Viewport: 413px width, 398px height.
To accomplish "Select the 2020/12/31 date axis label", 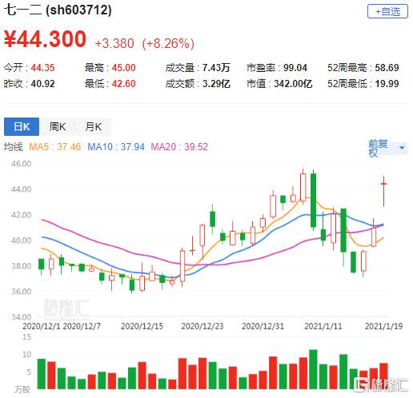I will pyautogui.click(x=263, y=326).
